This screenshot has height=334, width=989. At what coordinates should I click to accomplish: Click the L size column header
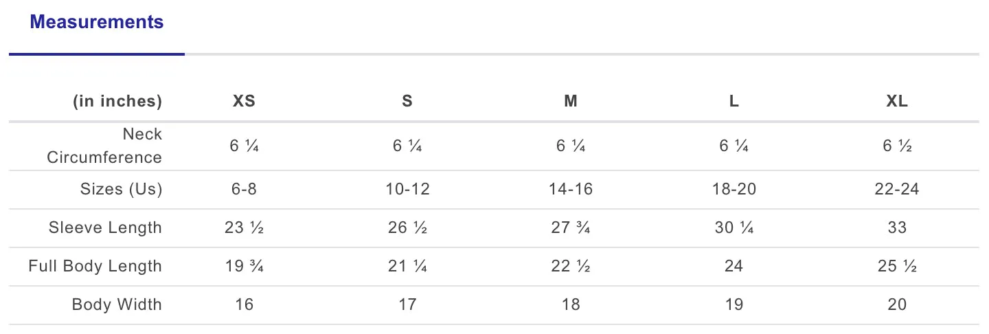tap(734, 101)
